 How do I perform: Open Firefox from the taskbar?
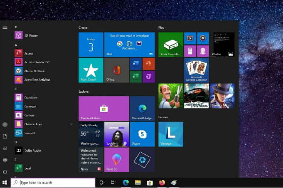pyautogui.click(x=162, y=183)
